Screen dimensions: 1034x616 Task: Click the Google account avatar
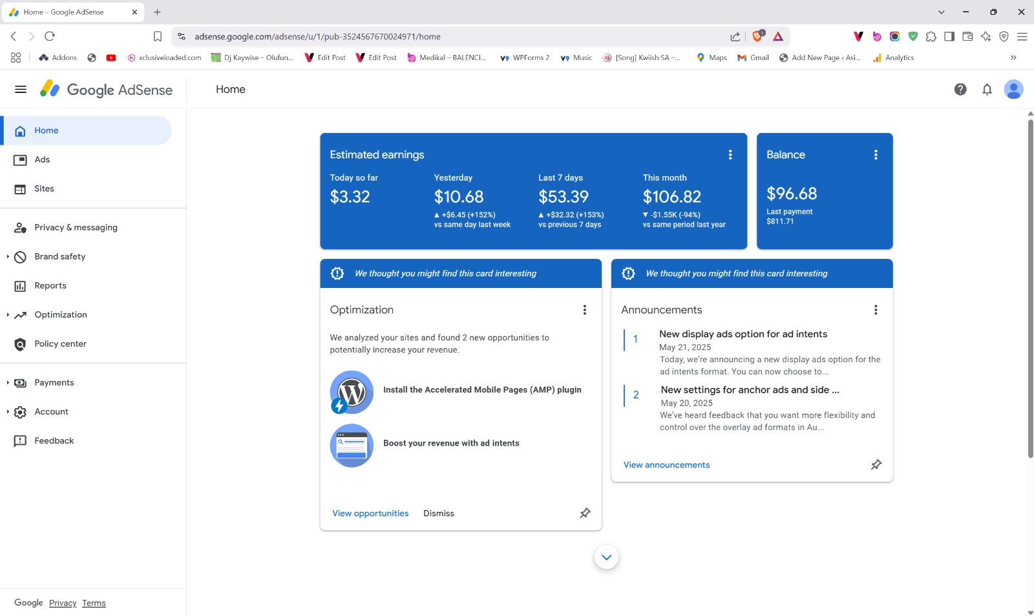click(1013, 90)
